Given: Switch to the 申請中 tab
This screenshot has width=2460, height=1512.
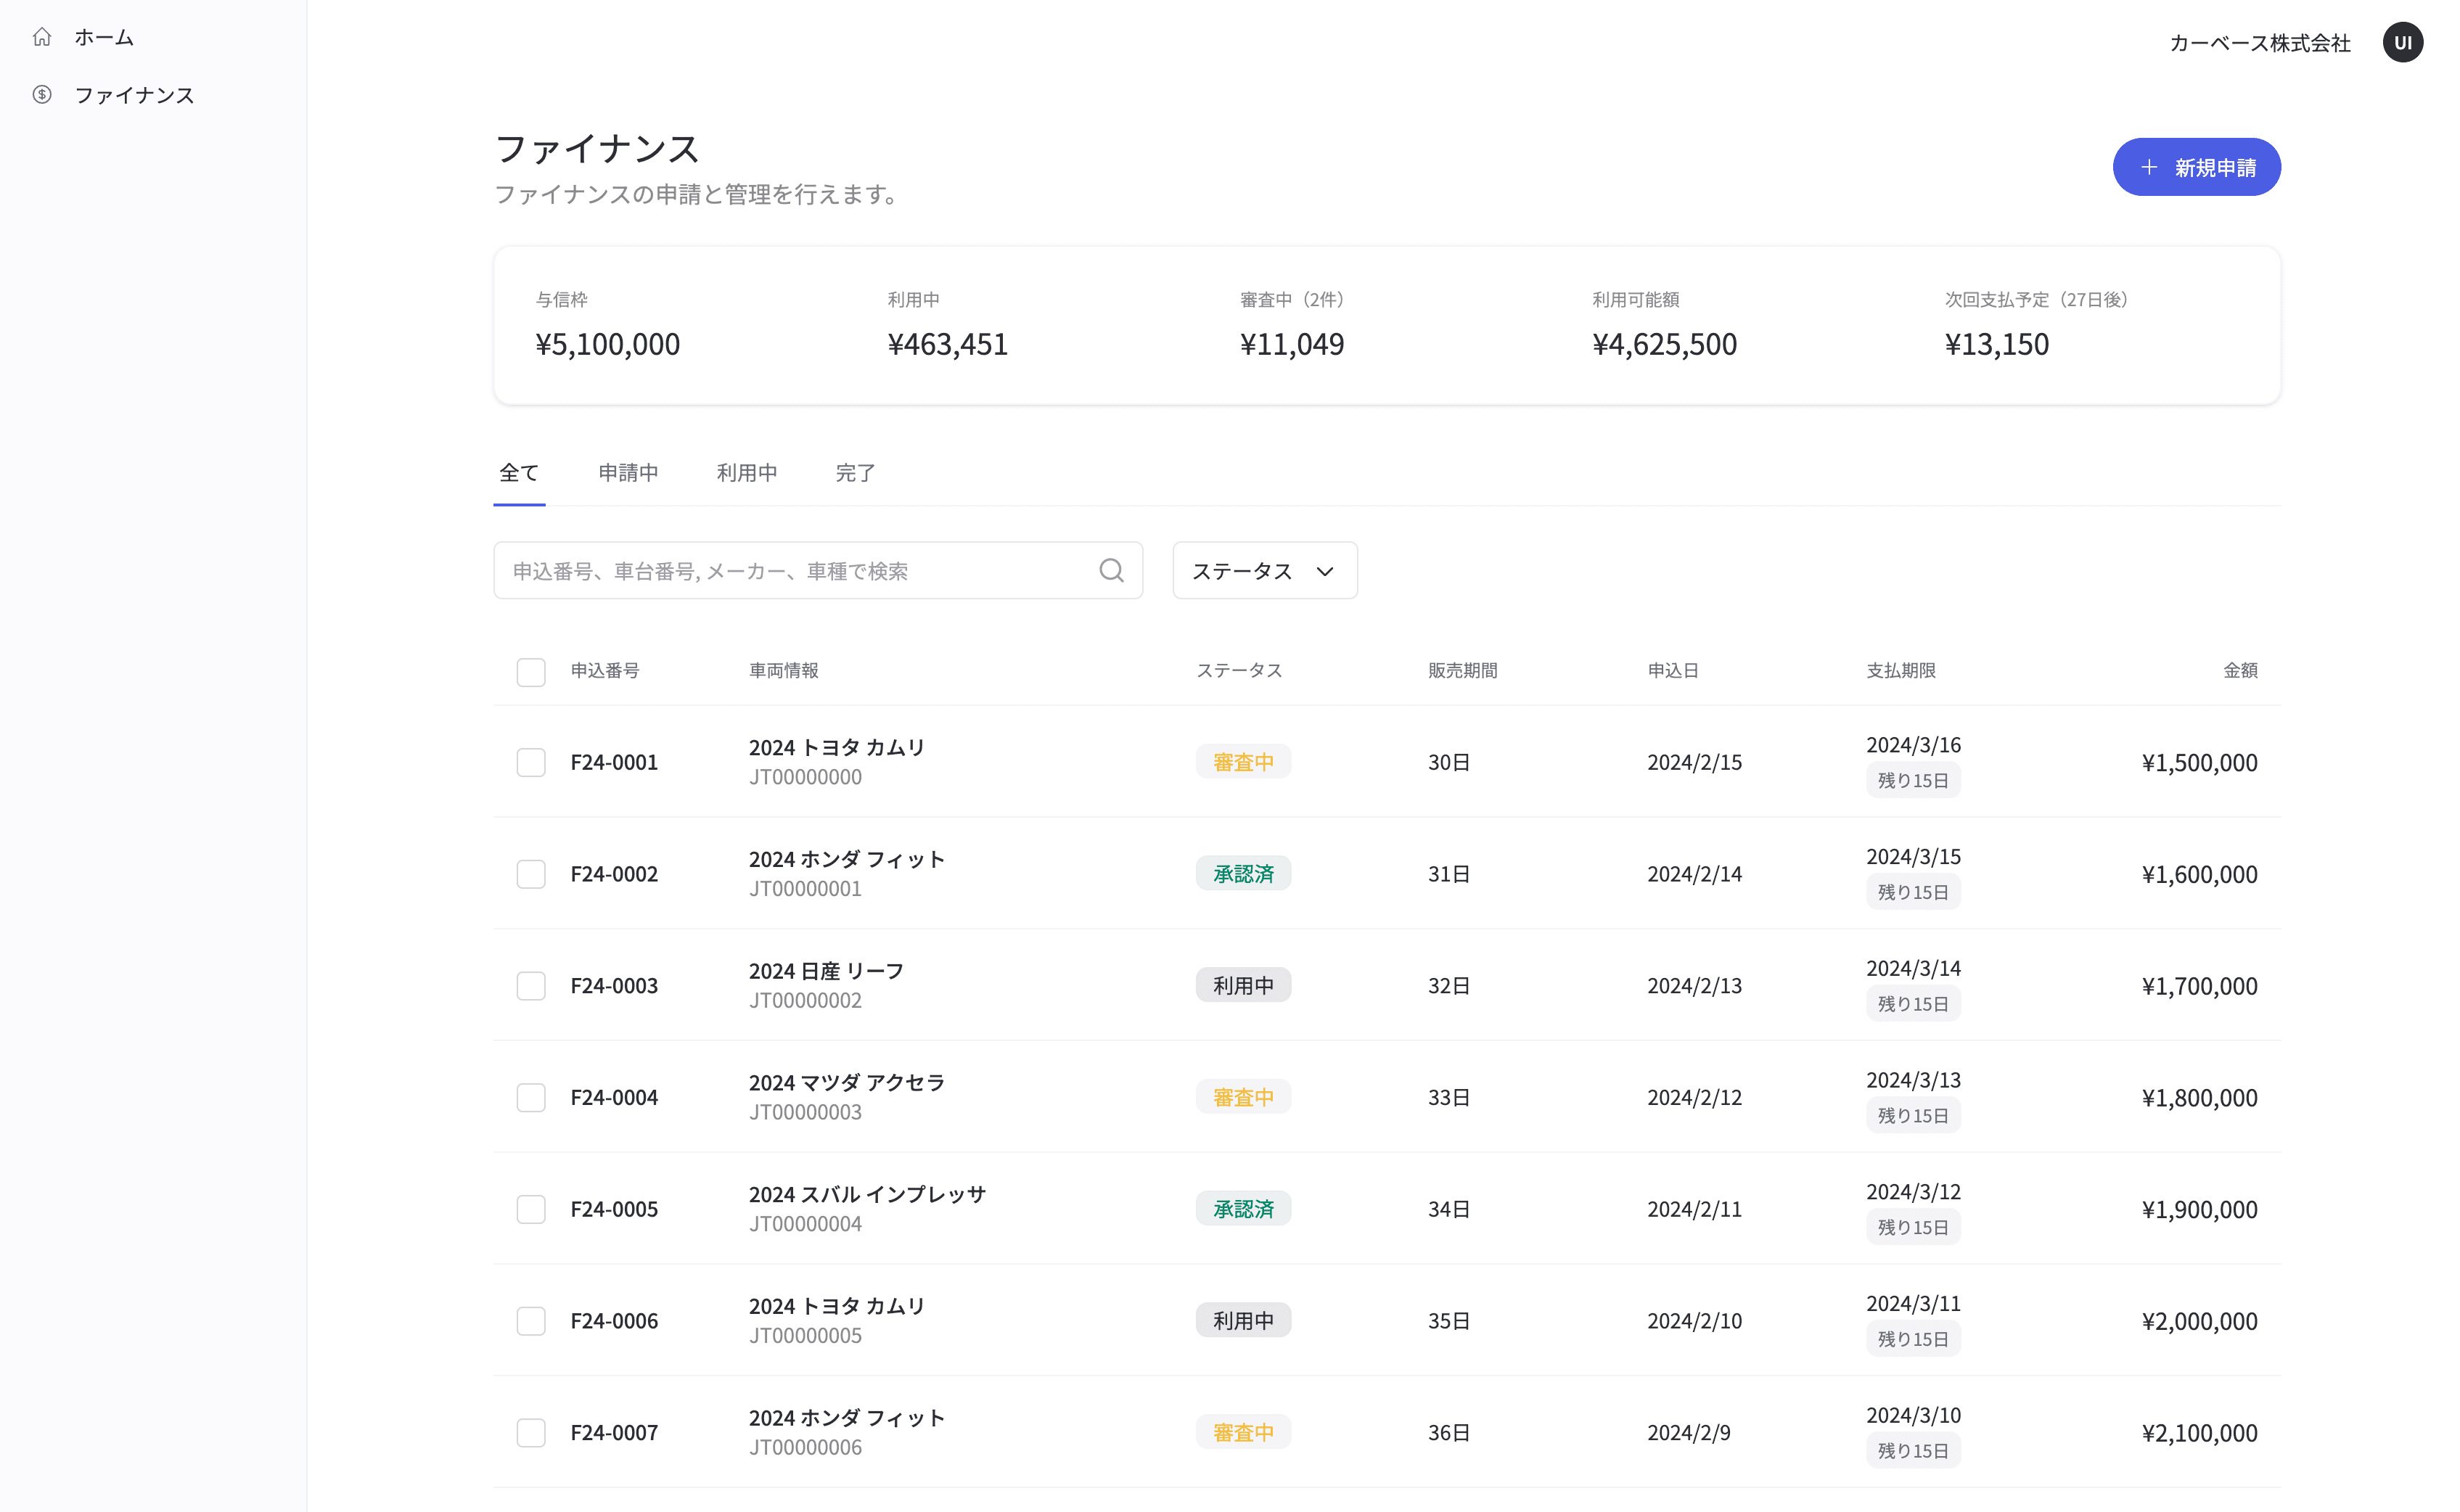Looking at the screenshot, I should pos(628,473).
